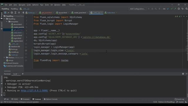The height and width of the screenshot is (106, 188).
Task: Open Search Everywhere magnifier icon
Action: (187, 9)
